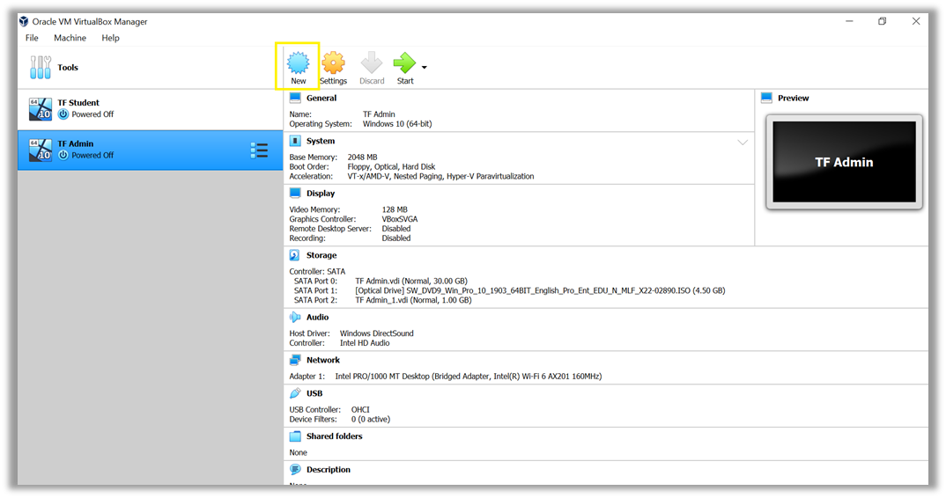946x498 pixels.
Task: Click the New virtual machine icon
Action: 298,62
